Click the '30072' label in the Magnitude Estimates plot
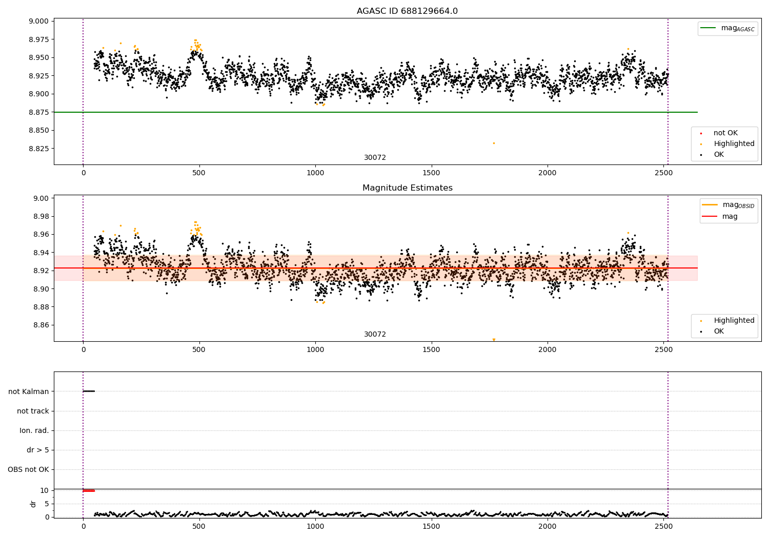Image resolution: width=769 pixels, height=538 pixels. click(375, 335)
